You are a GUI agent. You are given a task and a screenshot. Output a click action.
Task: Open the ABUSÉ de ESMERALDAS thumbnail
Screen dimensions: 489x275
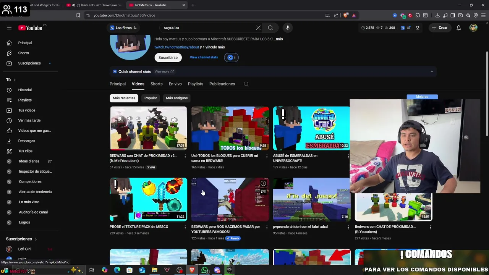(x=311, y=128)
